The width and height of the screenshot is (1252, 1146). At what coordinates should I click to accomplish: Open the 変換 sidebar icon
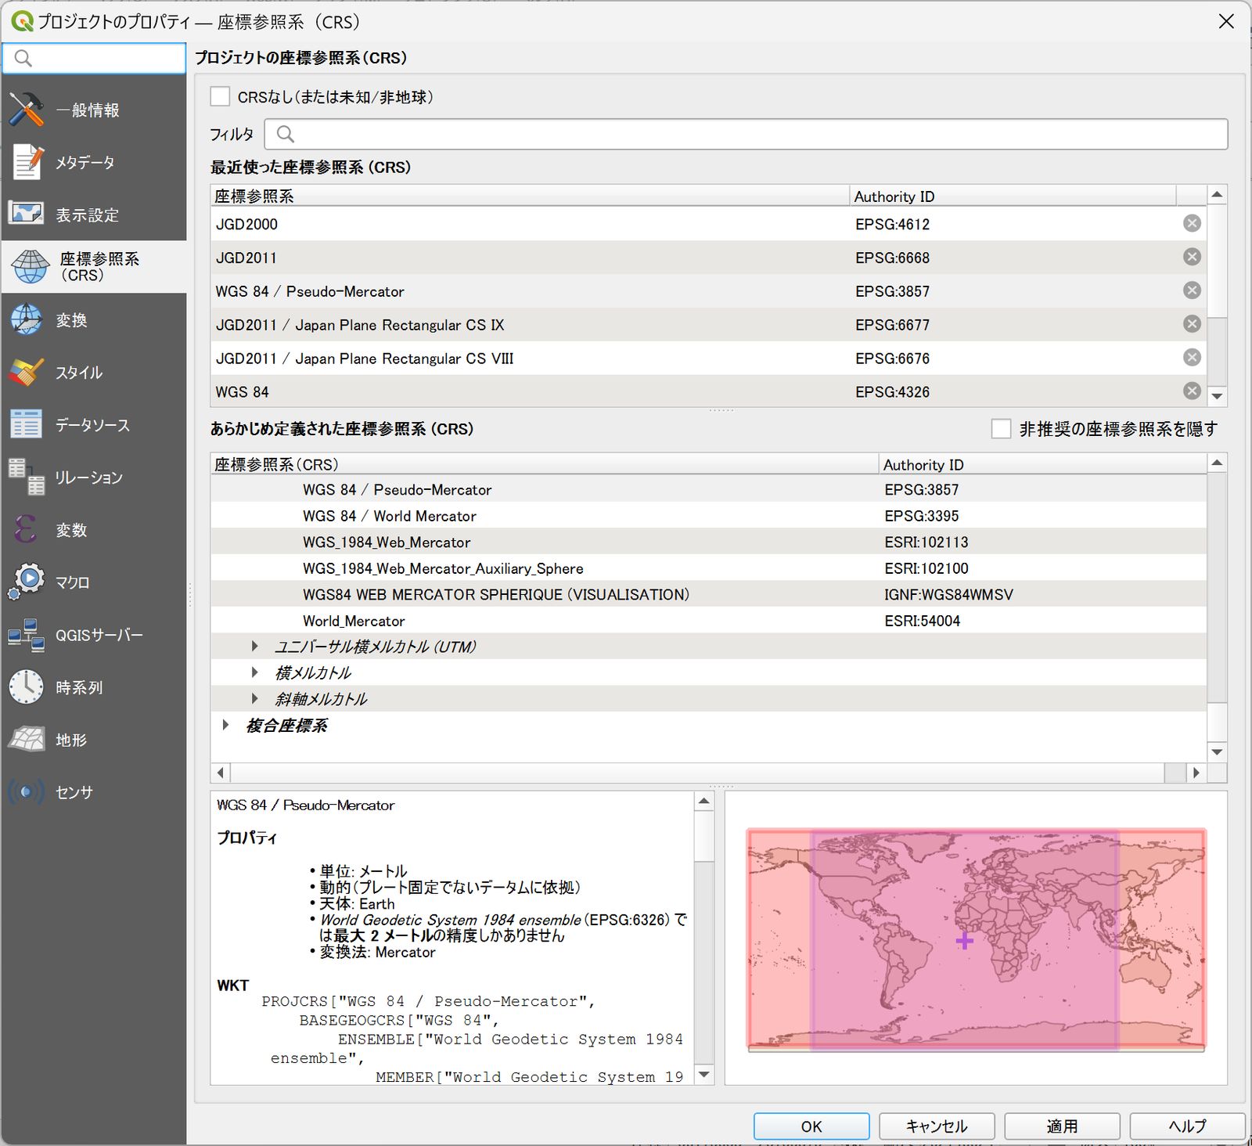tap(27, 320)
